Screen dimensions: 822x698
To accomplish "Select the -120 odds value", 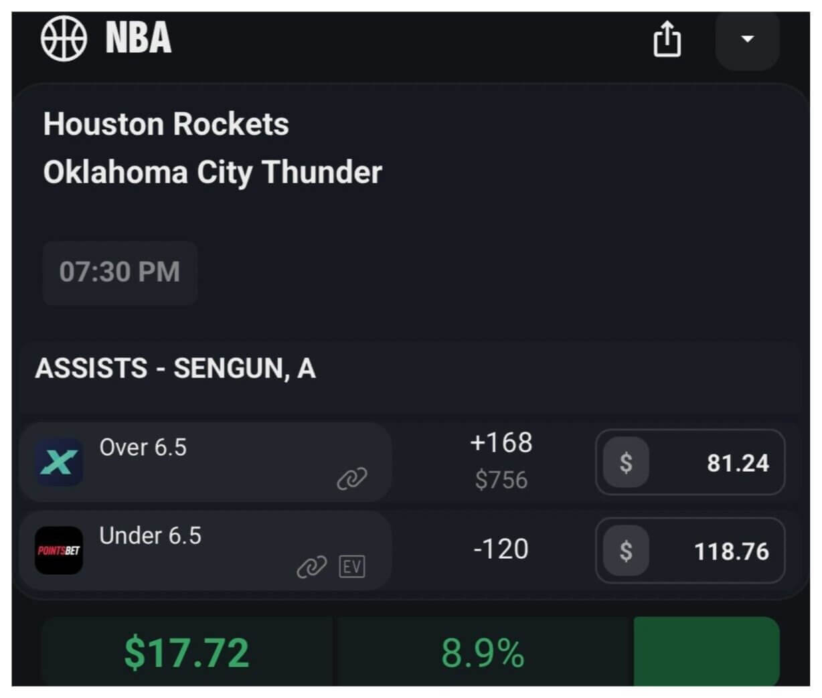I will [x=501, y=549].
